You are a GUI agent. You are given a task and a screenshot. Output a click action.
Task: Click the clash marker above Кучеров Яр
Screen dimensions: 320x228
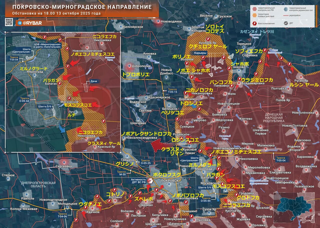coord(208,39)
